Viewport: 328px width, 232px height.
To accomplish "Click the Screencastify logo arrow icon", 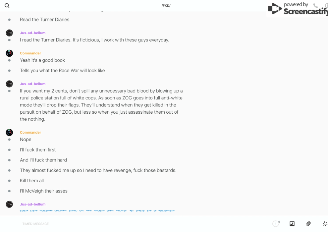I will 275,9.
